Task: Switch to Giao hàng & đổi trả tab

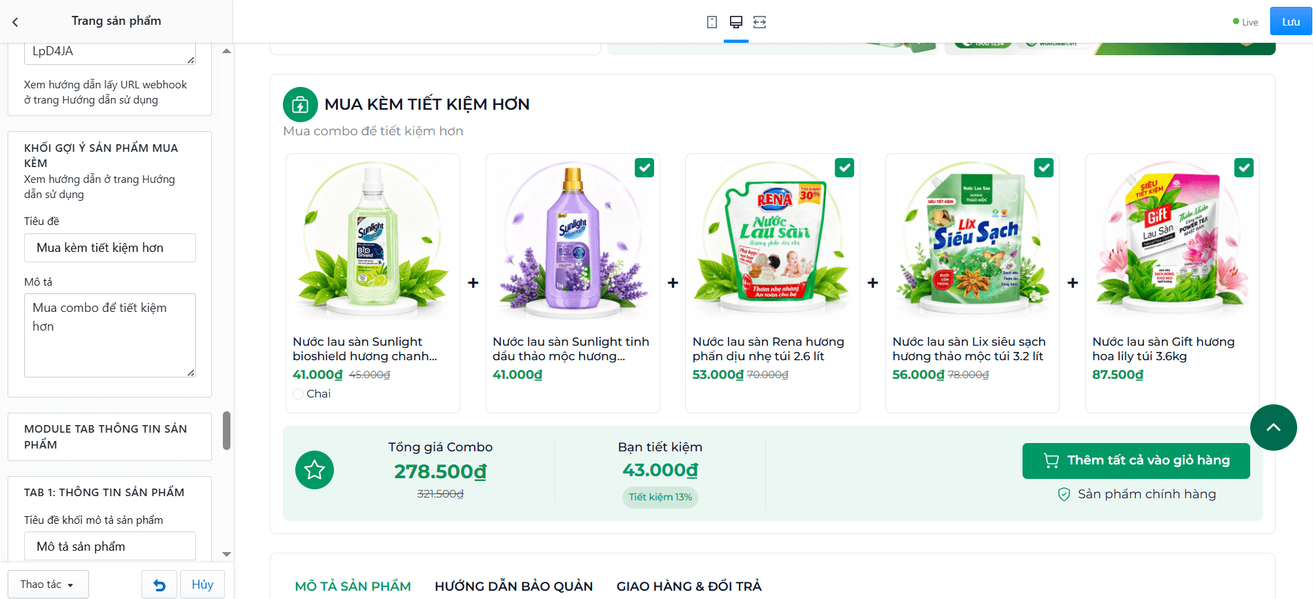Action: coord(689,586)
